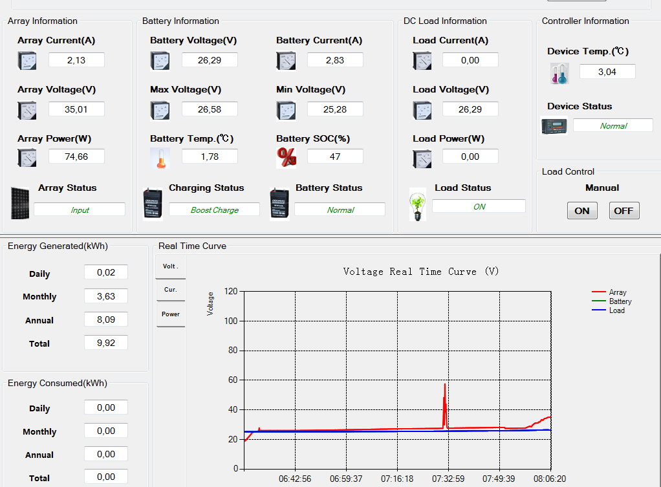Turn the load OFF manually
661x487 pixels.
tap(624, 210)
